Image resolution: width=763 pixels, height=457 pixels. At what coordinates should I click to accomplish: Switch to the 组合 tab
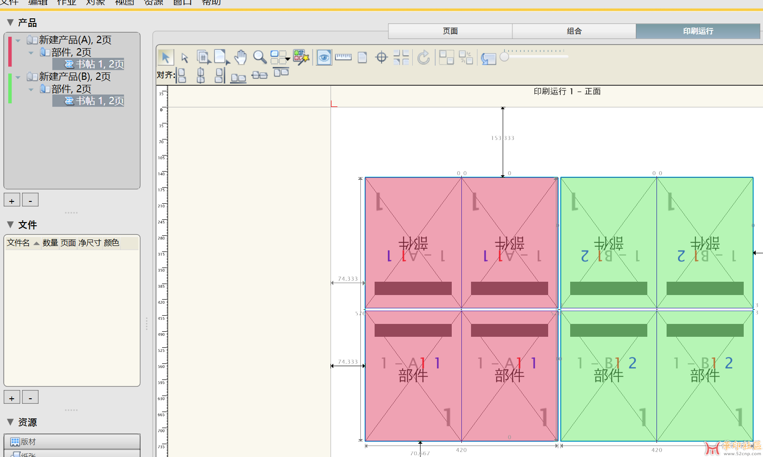[x=574, y=31]
